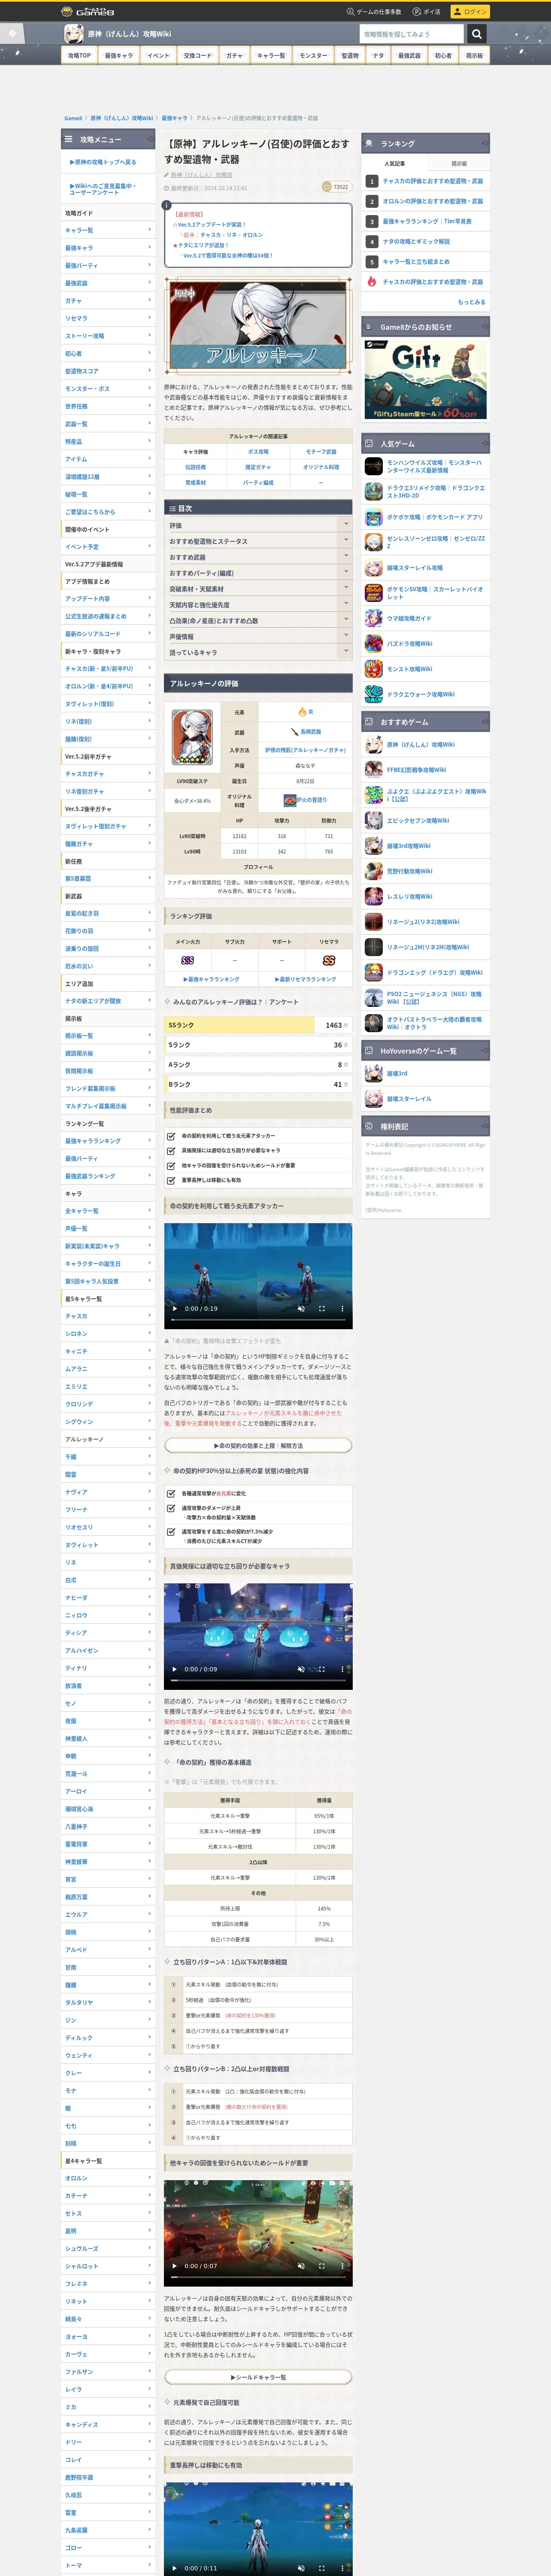Expand おすすめ聖遺物とステータス contents row
Screen dimensions: 551x2576
(x=258, y=541)
